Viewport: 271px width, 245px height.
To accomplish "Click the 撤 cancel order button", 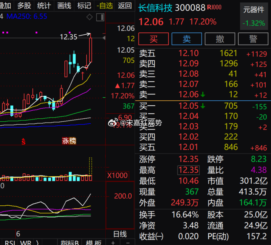I will [220, 39].
